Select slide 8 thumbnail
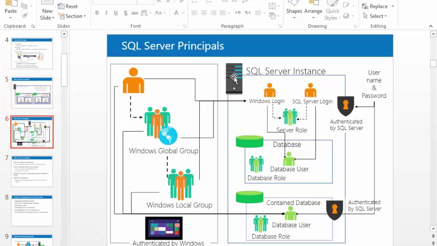The height and width of the screenshot is (246, 437). pos(32,210)
